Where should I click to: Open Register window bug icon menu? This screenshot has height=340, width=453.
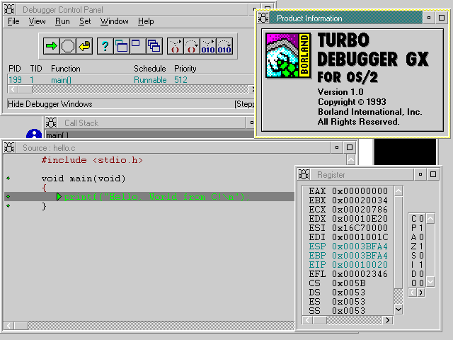pyautogui.click(x=304, y=174)
